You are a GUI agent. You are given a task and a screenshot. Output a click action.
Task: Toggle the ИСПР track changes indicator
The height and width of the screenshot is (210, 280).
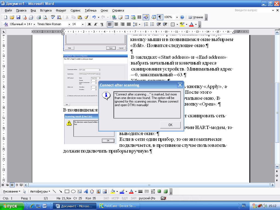pos(115,198)
